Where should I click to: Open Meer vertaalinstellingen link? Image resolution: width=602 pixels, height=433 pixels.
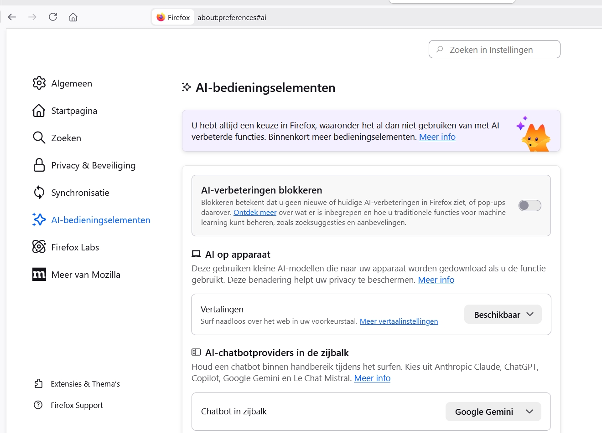tap(399, 321)
